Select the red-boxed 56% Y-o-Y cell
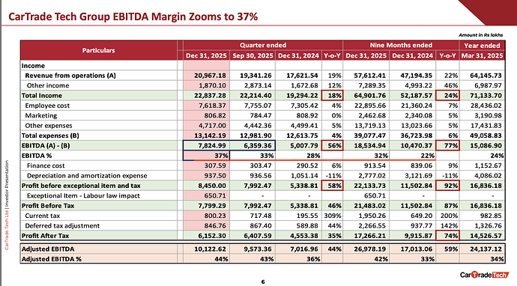The height and width of the screenshot is (286, 517). [333, 146]
